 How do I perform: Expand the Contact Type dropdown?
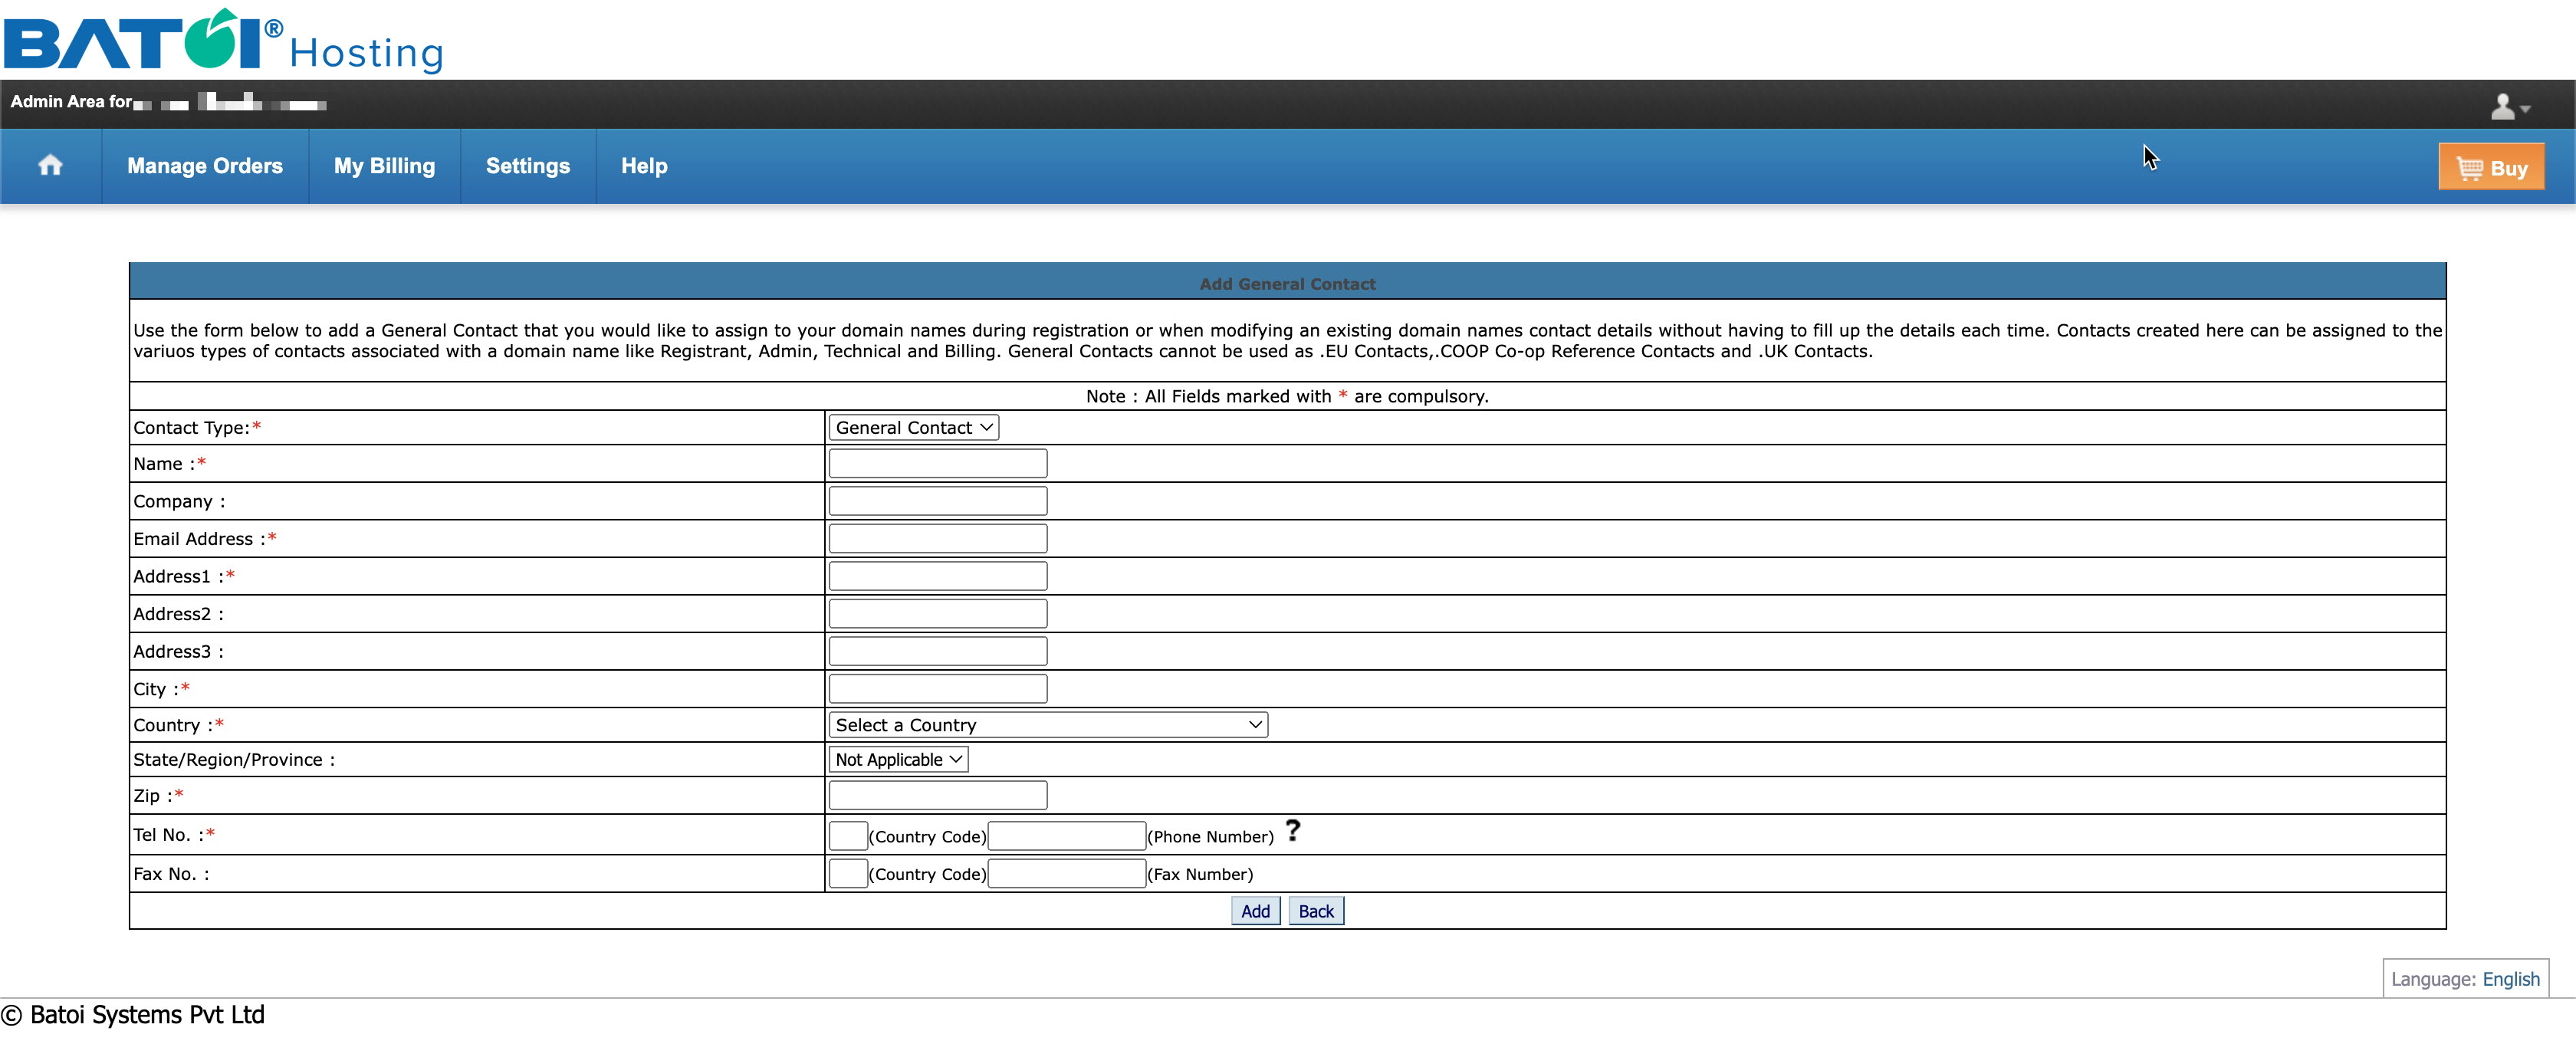(x=909, y=427)
